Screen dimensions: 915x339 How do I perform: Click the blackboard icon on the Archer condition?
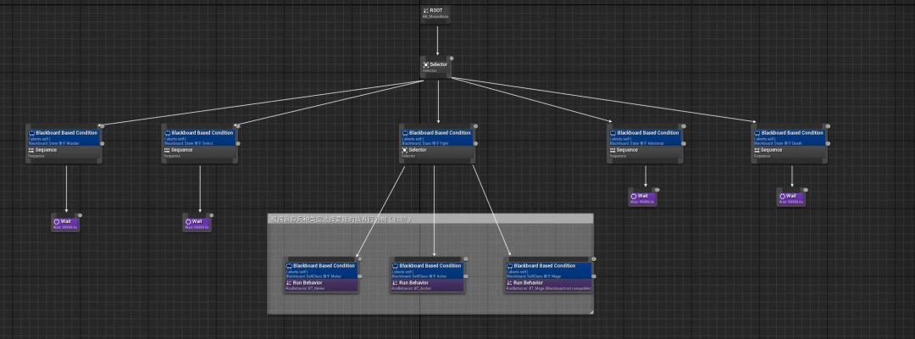pyautogui.click(x=396, y=266)
